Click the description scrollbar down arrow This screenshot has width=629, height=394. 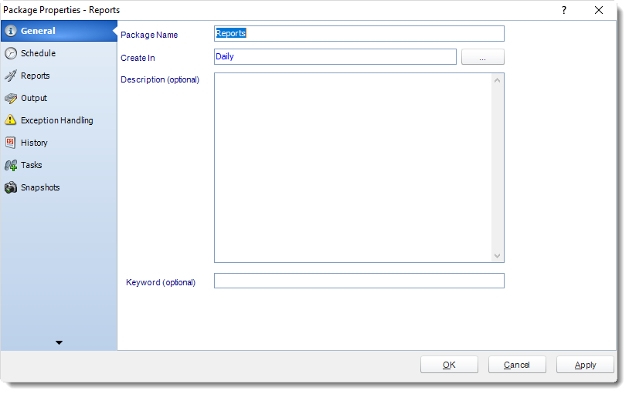point(498,256)
